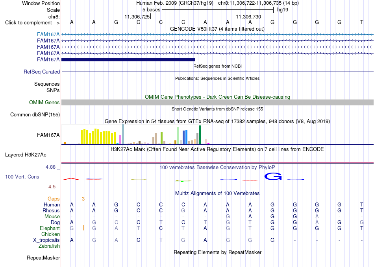Click the orange gap count 3
The width and height of the screenshot is (374, 267).
pos(83,199)
